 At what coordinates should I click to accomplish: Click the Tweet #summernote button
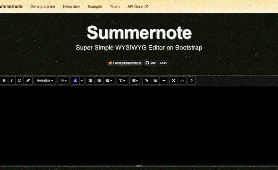pos(125,63)
